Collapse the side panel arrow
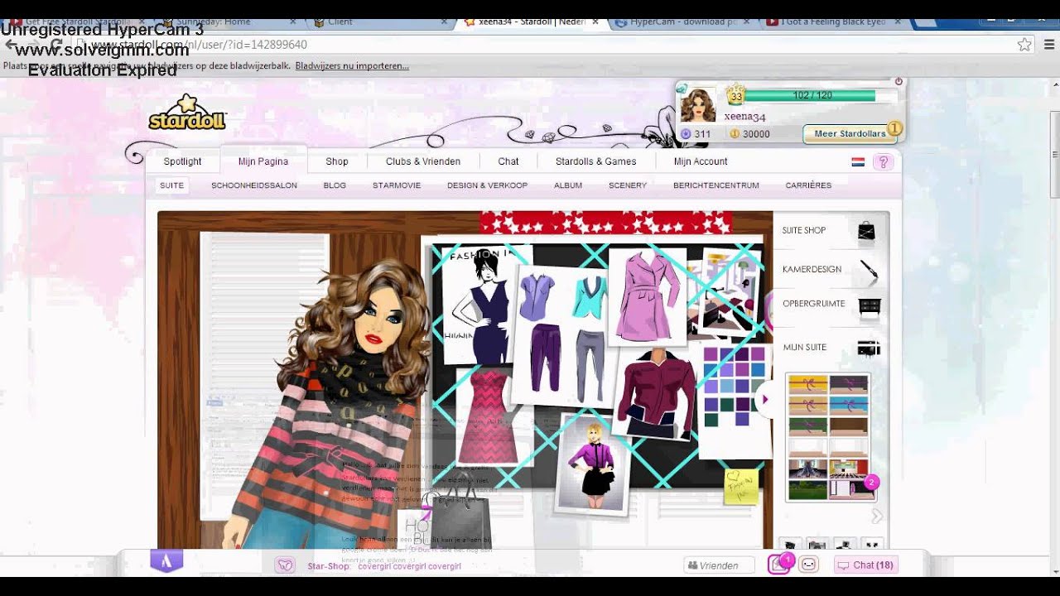This screenshot has width=1060, height=596. coord(765,400)
